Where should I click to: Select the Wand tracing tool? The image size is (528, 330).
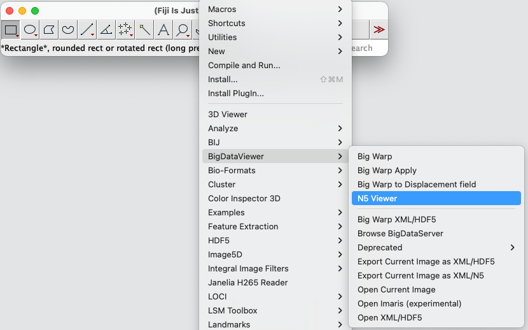[x=144, y=30]
